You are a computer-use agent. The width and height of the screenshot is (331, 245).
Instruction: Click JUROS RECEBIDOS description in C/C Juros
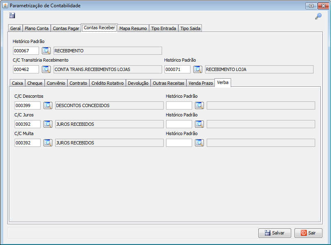pos(109,124)
